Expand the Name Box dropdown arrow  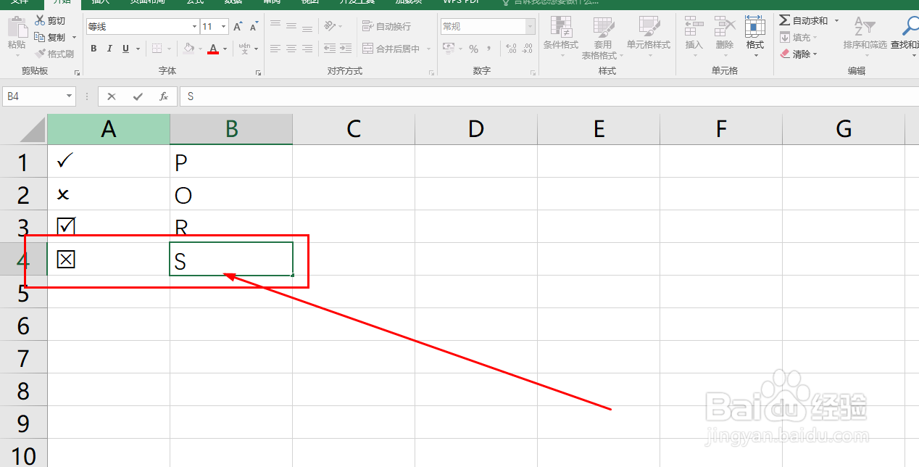pyautogui.click(x=70, y=96)
